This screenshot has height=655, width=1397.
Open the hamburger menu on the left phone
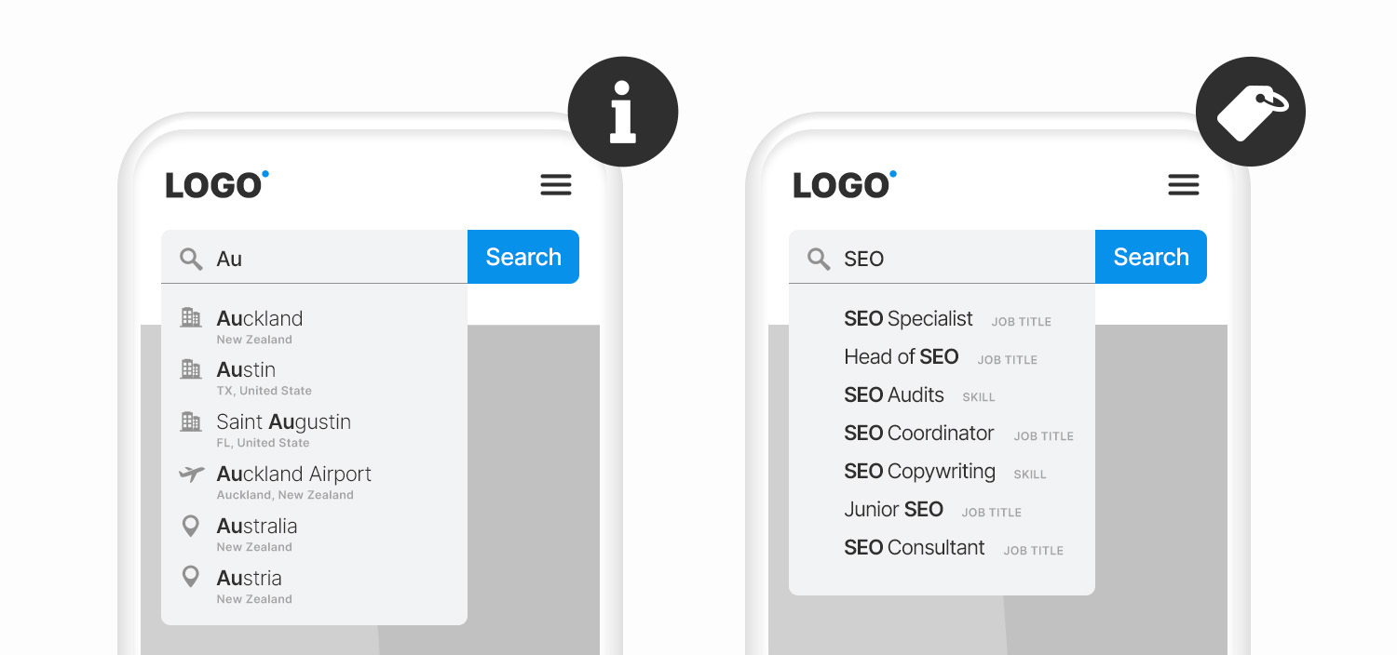[556, 185]
